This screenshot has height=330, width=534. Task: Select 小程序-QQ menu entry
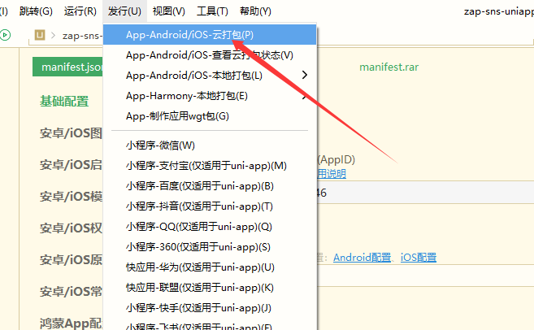point(210,227)
